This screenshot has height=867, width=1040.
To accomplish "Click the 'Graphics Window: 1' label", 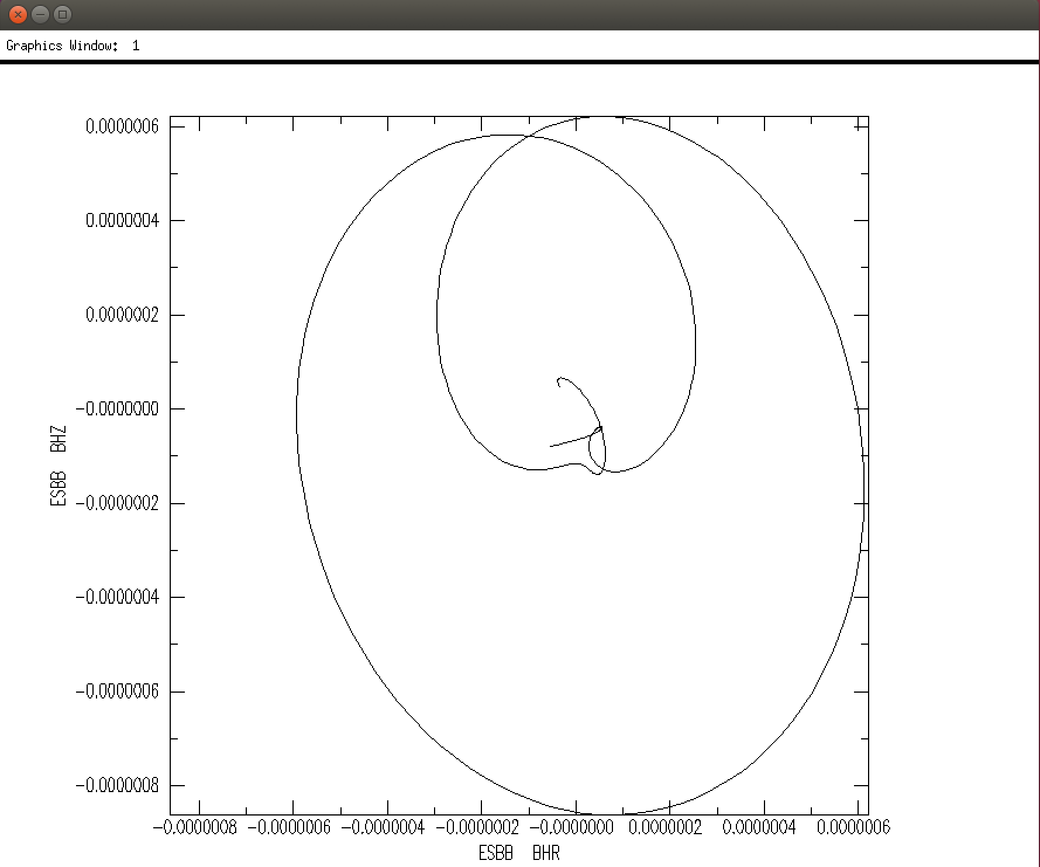I will [x=73, y=46].
